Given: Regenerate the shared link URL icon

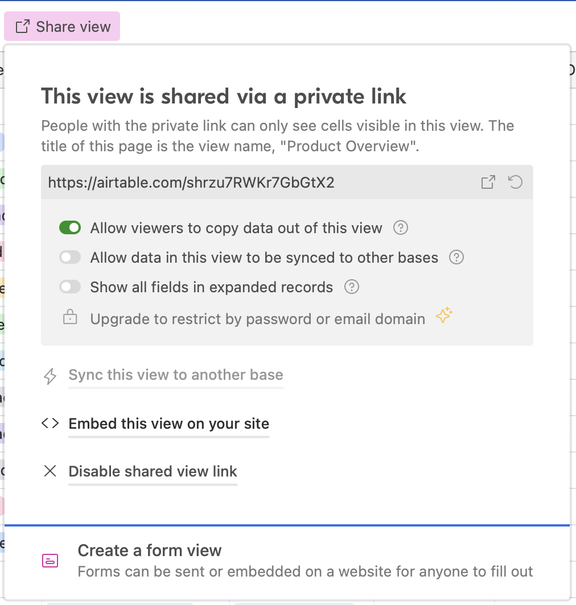Looking at the screenshot, I should pyautogui.click(x=515, y=182).
